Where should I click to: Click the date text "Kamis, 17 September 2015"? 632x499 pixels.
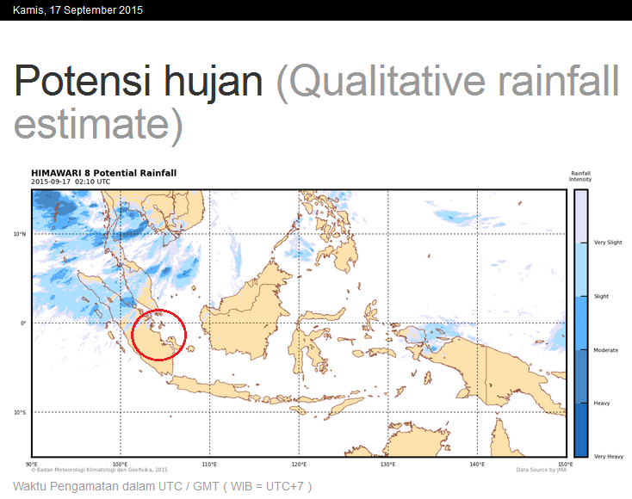pos(77,10)
